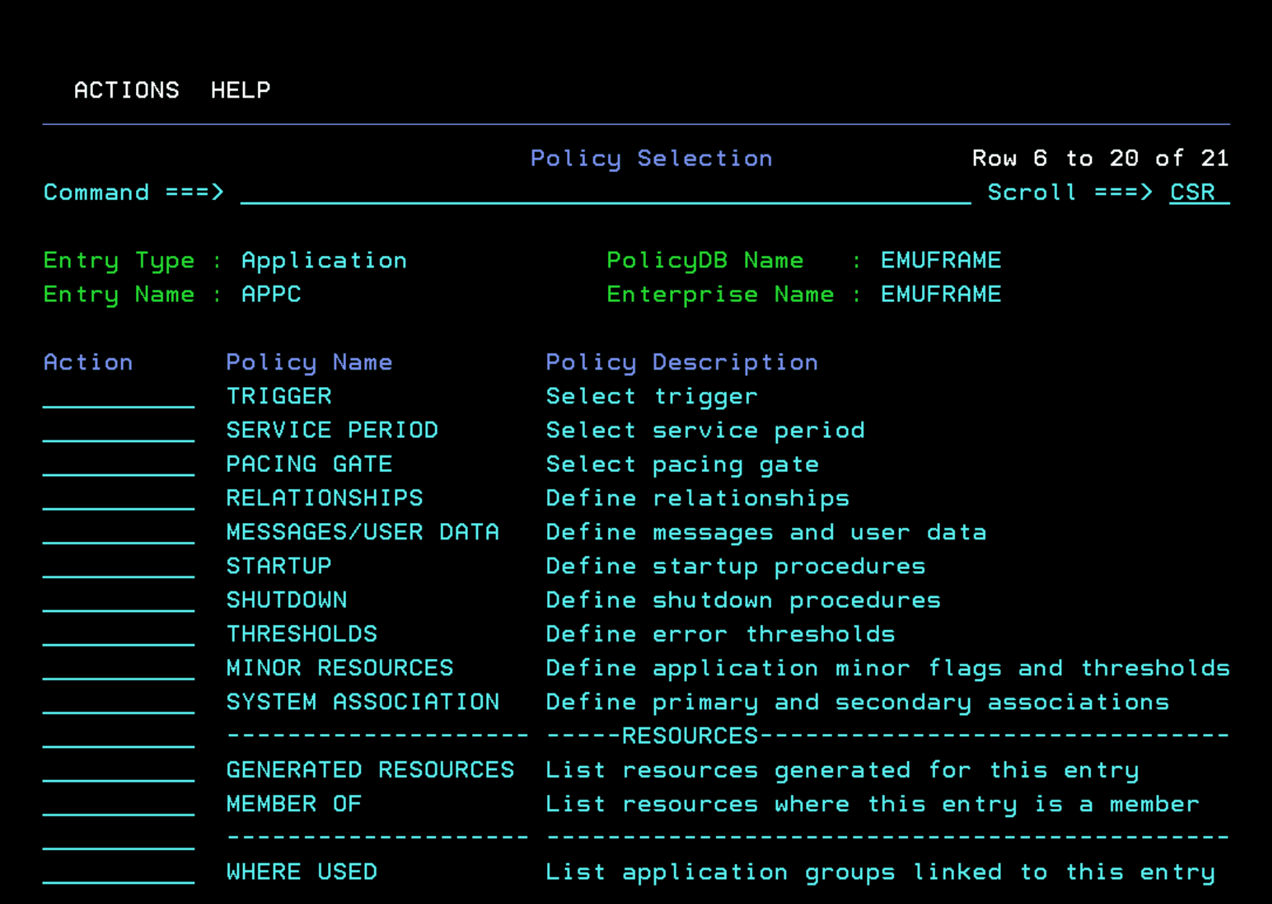Click the Action field for WHERE USED
The height and width of the screenshot is (904, 1272).
[118, 872]
